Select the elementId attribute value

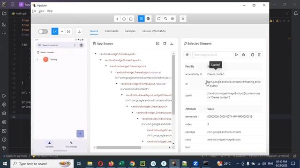pos(230,116)
